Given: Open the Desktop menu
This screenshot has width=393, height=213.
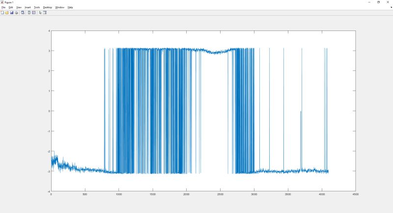Looking at the screenshot, I should point(47,7).
